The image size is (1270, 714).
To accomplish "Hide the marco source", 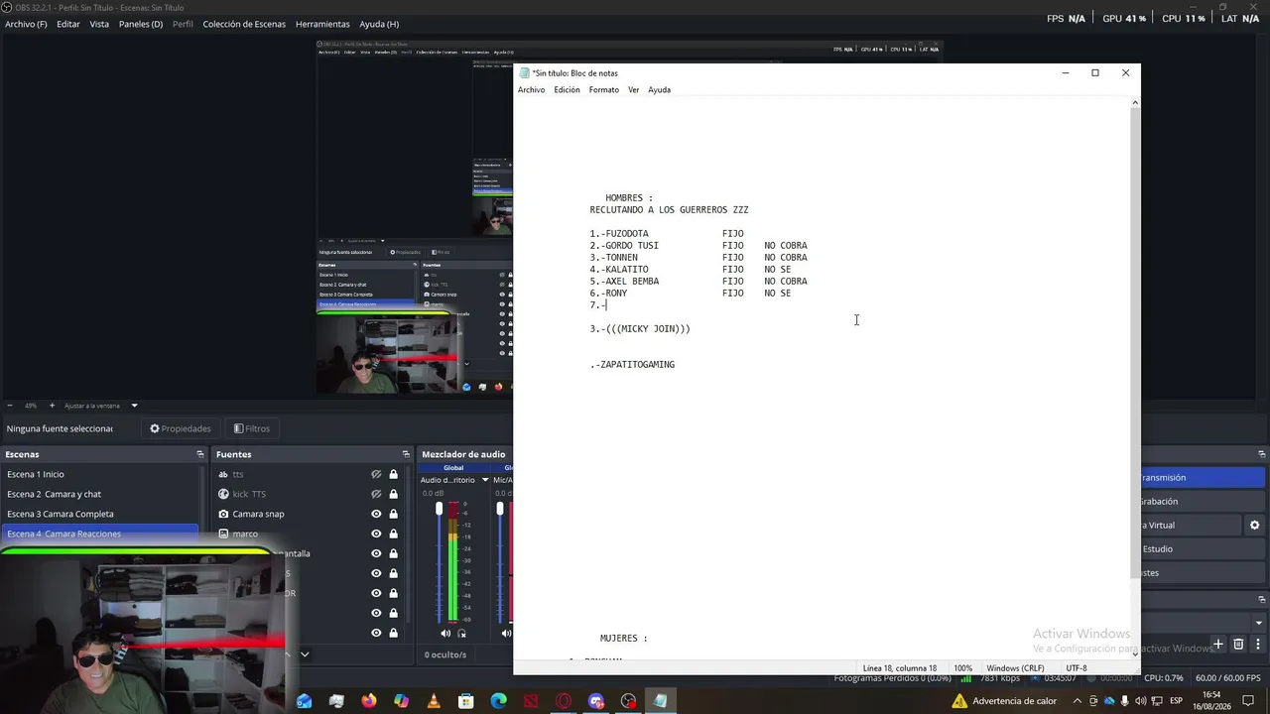I will coord(376,534).
